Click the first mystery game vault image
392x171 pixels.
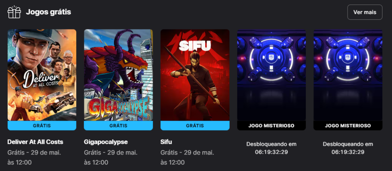(x=271, y=75)
